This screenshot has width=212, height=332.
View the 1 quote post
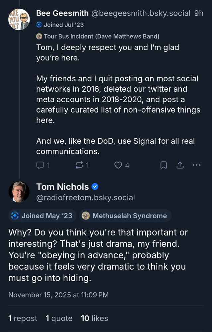pyautogui.click(x=59, y=318)
